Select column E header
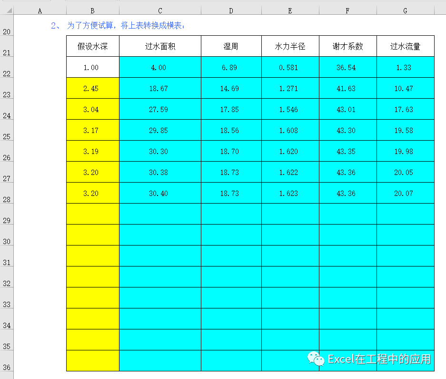Screen dimensions: 446x379 pos(290,11)
